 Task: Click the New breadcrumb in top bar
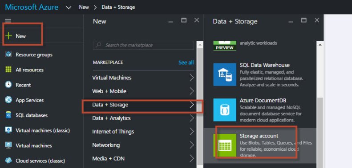coord(84,7)
